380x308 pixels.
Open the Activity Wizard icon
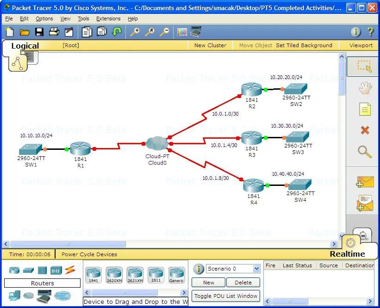(x=69, y=32)
